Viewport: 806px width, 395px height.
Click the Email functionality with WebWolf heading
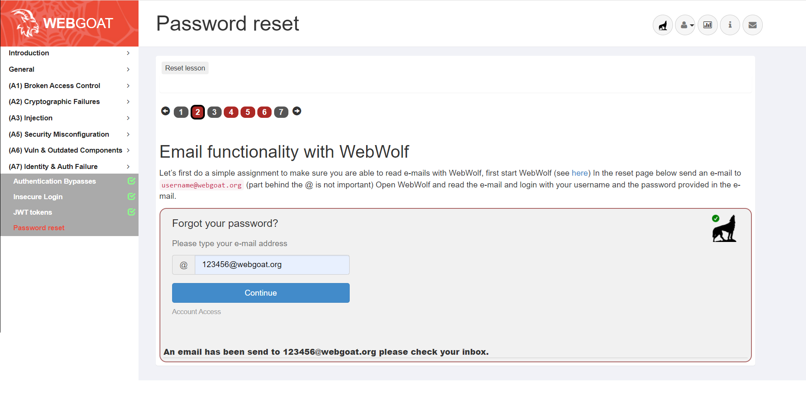[284, 152]
